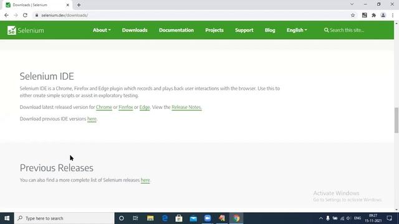Visit the Blog nav item
Image resolution: width=399 pixels, height=224 pixels.
pyautogui.click(x=270, y=30)
